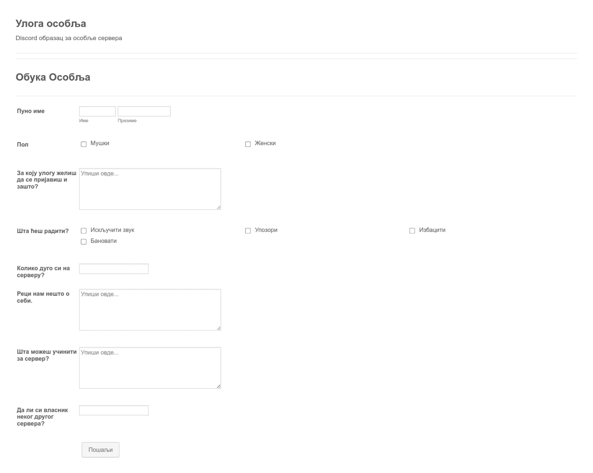Focus the server membership duration field

tap(114, 268)
